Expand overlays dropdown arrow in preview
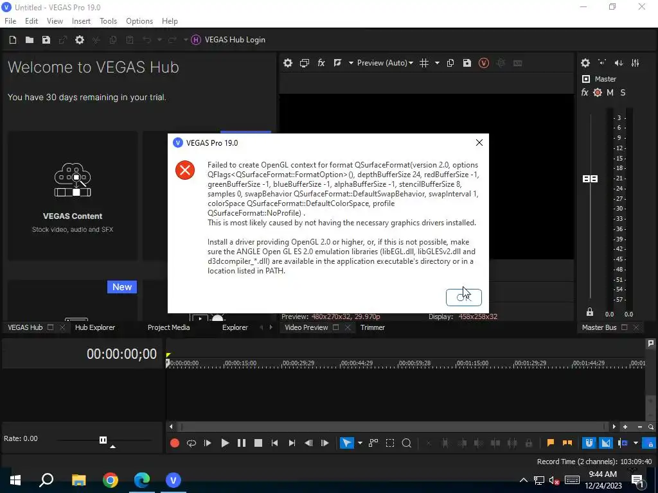Image resolution: width=658 pixels, height=493 pixels. tap(437, 63)
